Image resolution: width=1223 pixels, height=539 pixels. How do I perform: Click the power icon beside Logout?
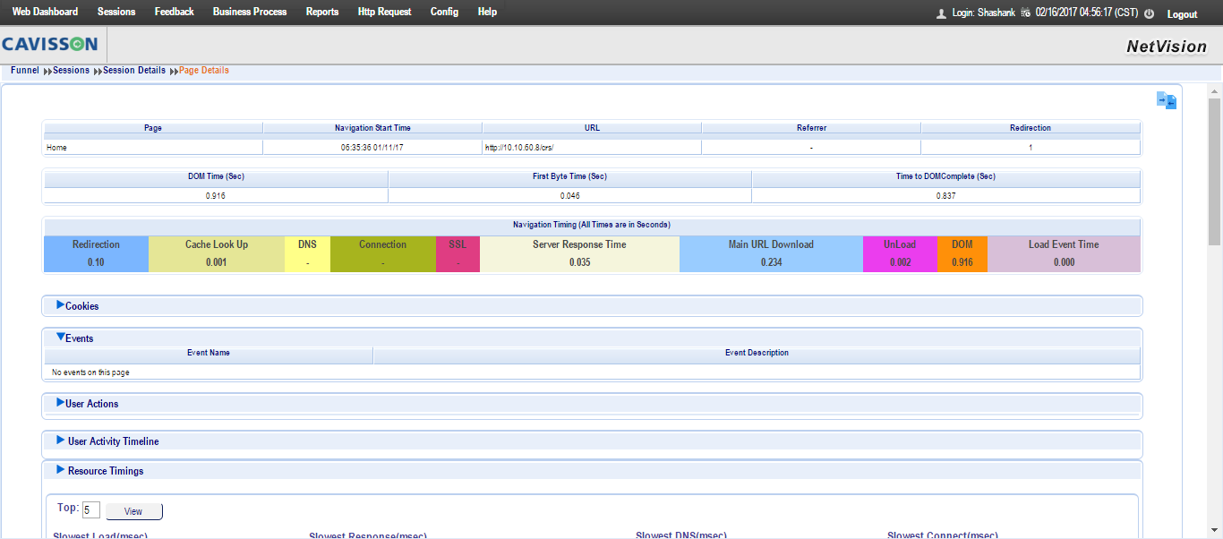[x=1149, y=13]
